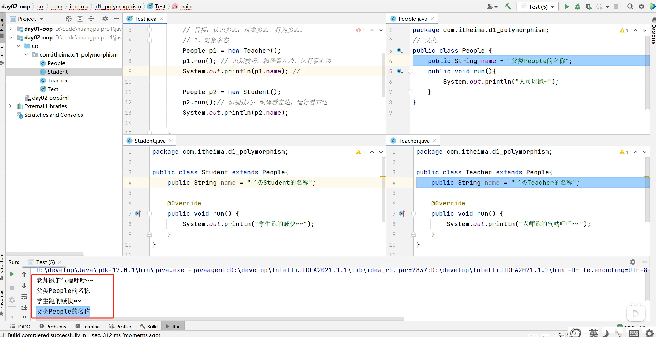Hide the Project panel with minus icon

pyautogui.click(x=117, y=19)
